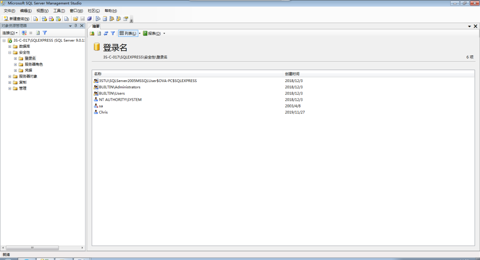Viewport: 480px width, 260px height.
Task: Show the Properties Window from the toolbar
Action: pos(125,19)
